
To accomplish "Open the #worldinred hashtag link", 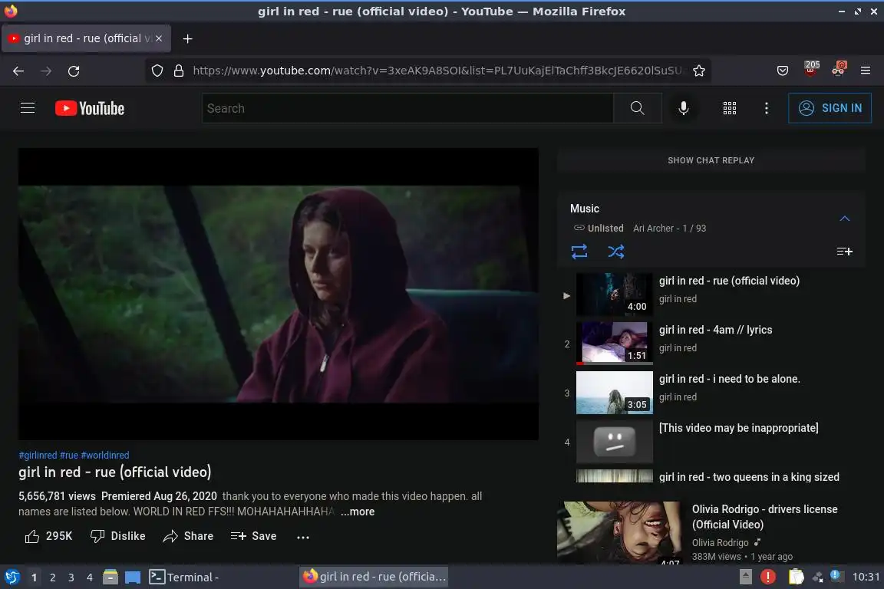I will pos(105,455).
